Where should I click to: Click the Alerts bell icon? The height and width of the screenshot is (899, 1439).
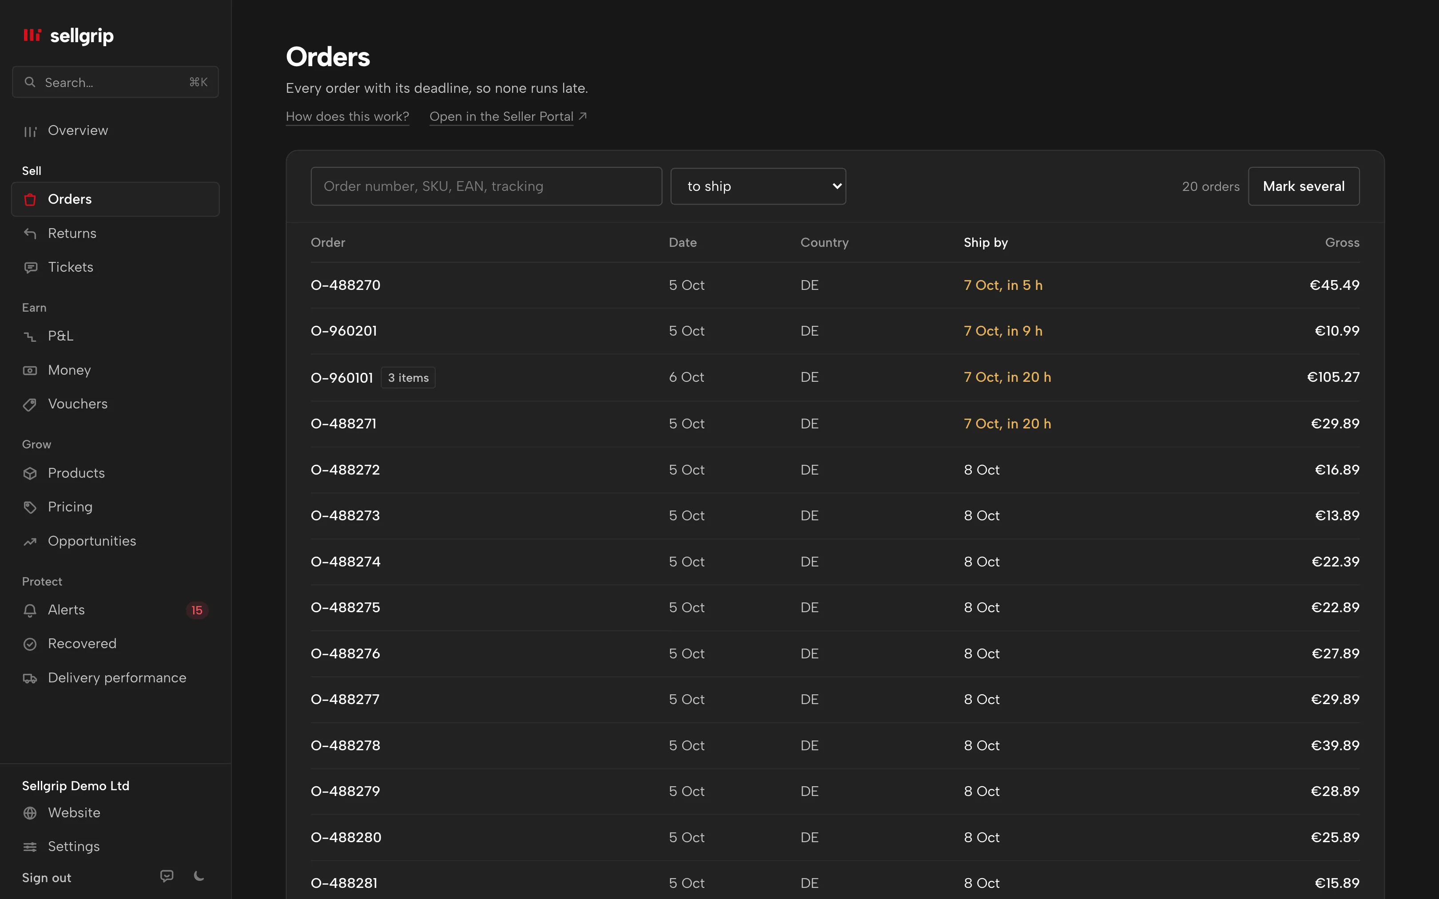pyautogui.click(x=30, y=610)
